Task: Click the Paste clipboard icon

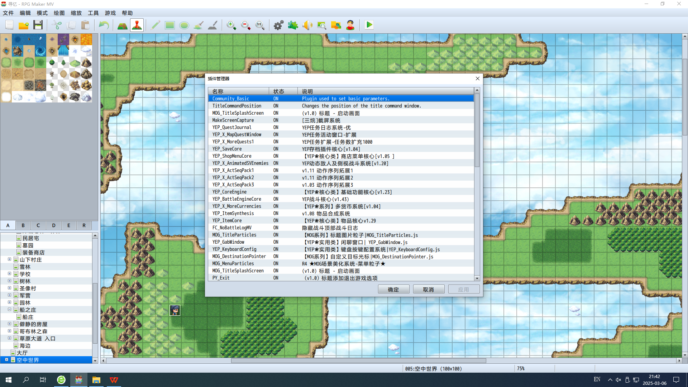Action: click(x=85, y=25)
